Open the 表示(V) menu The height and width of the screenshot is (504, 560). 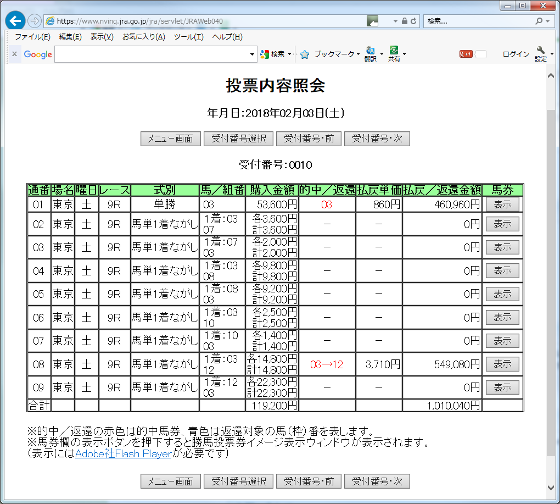pos(102,37)
